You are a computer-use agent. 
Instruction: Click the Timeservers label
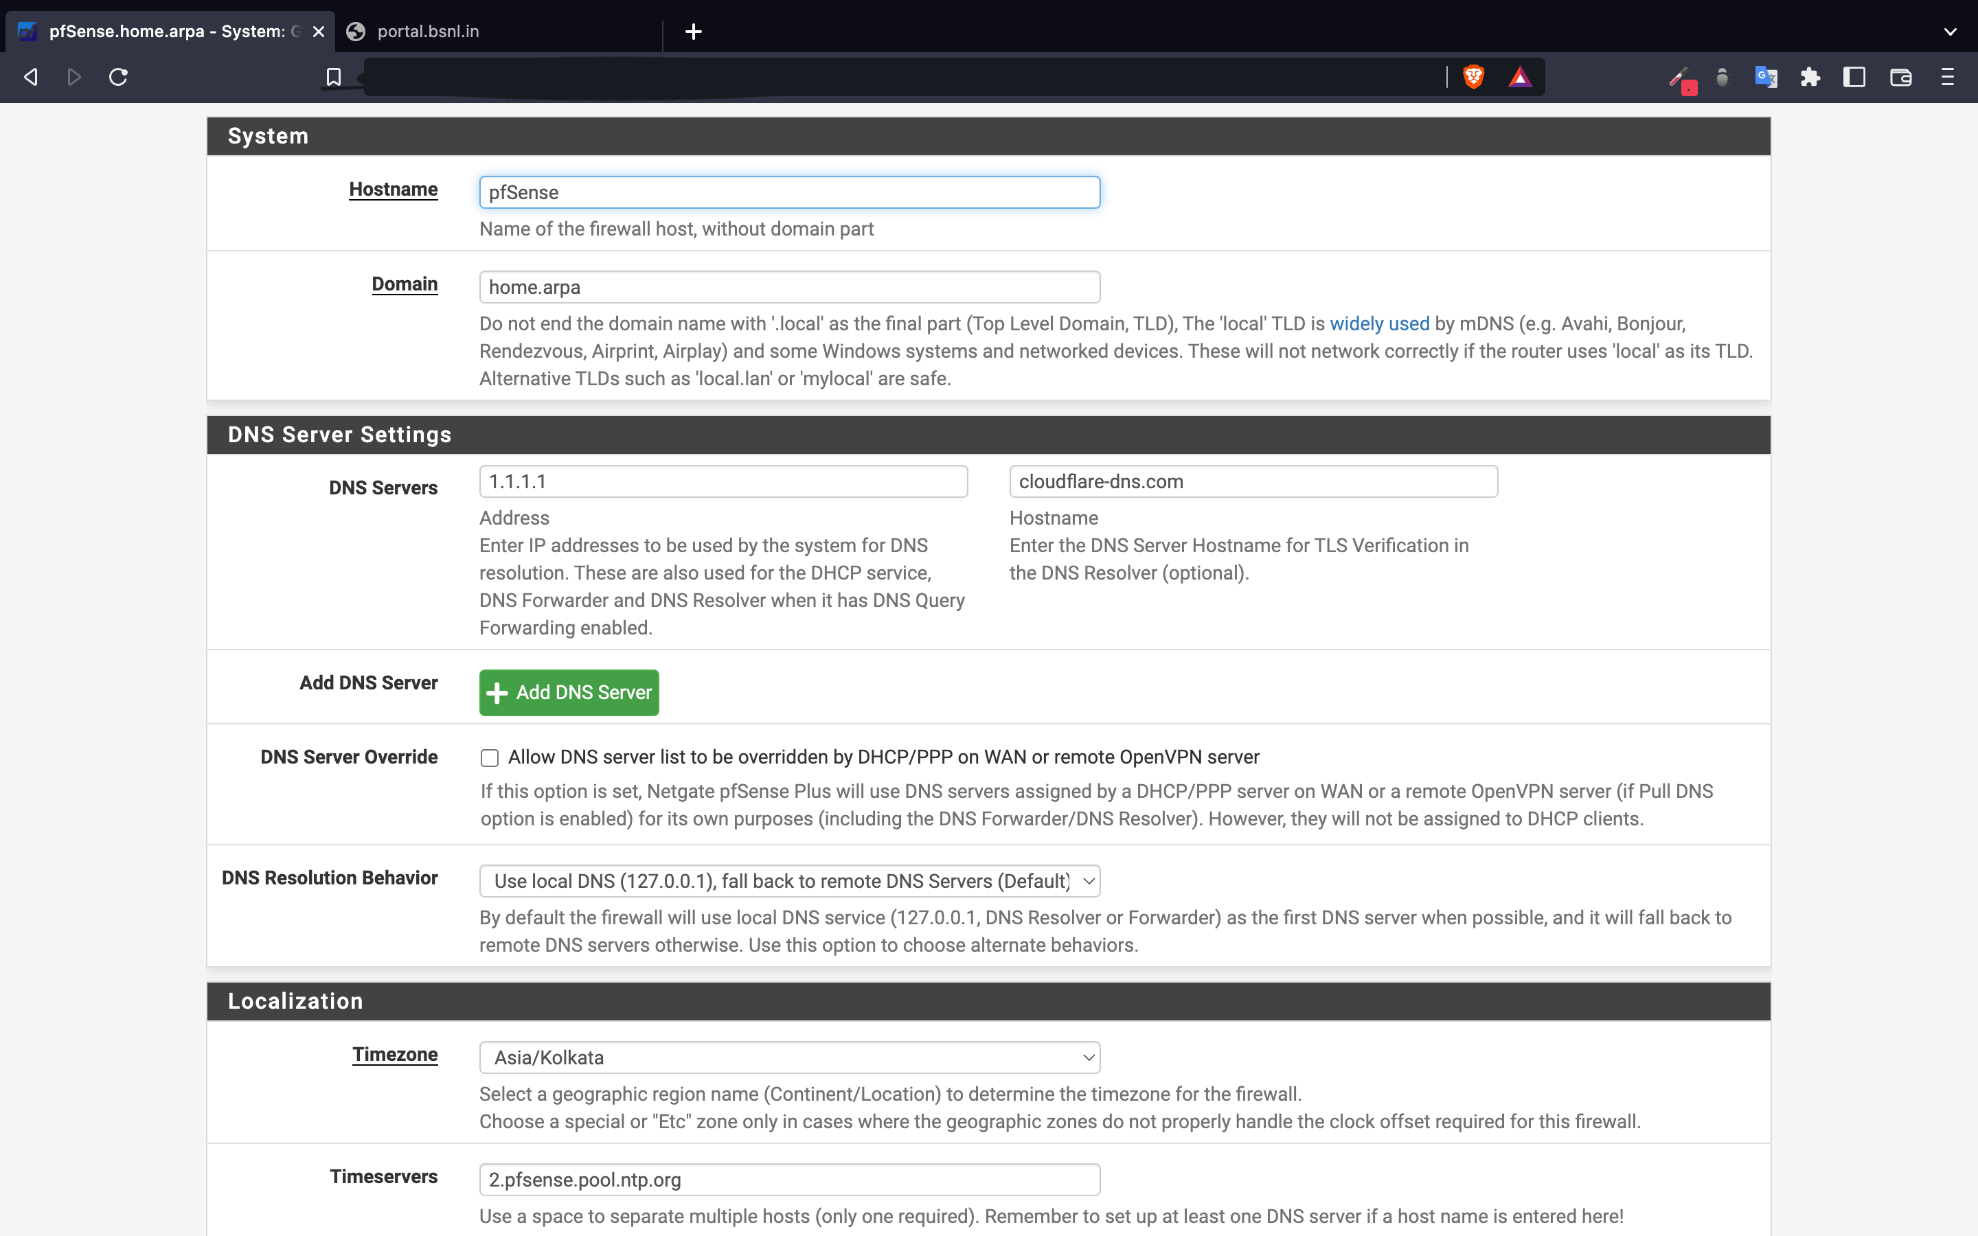[x=383, y=1176]
